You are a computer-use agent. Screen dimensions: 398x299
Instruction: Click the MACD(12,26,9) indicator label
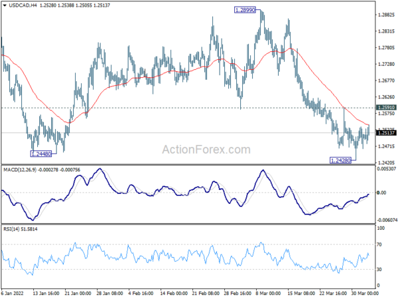tap(42, 170)
